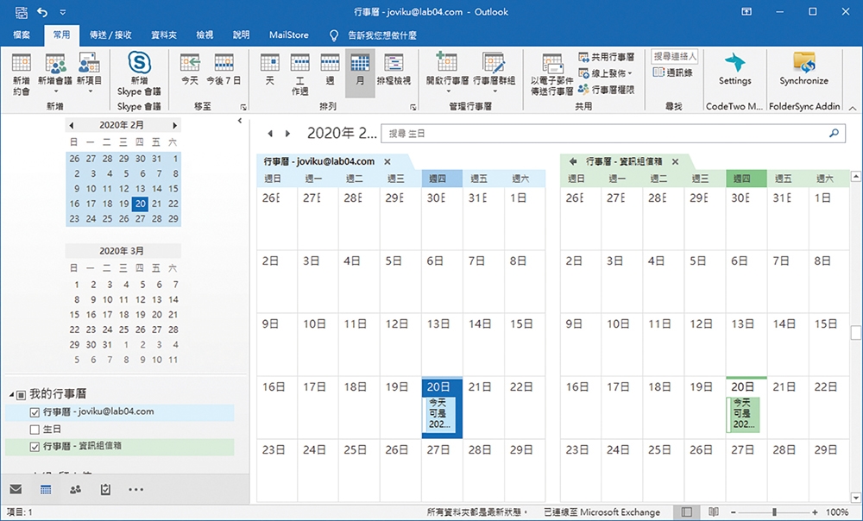Open the 檔案 File tab

coord(22,35)
